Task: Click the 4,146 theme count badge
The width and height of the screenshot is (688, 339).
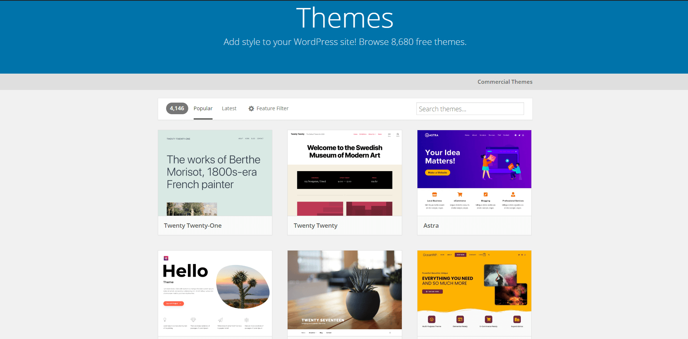Action: pos(177,108)
